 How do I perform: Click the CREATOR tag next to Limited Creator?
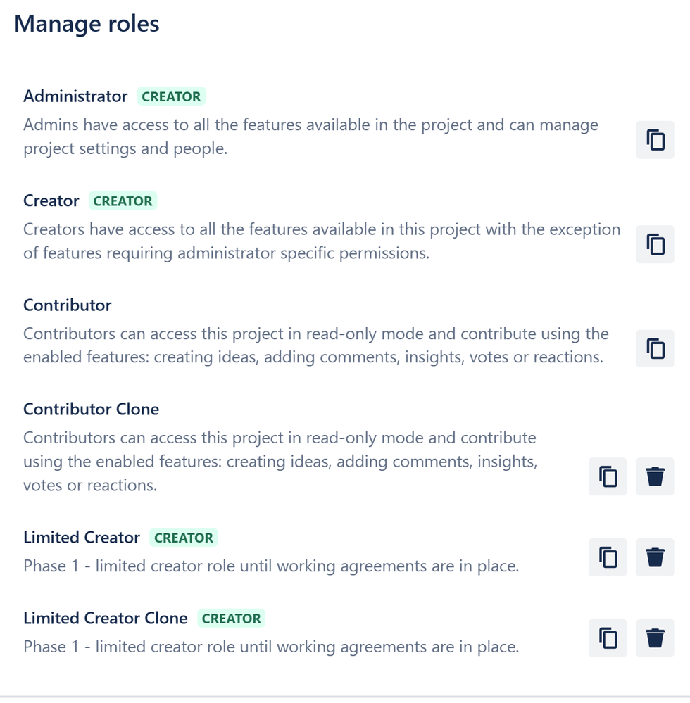(x=184, y=538)
